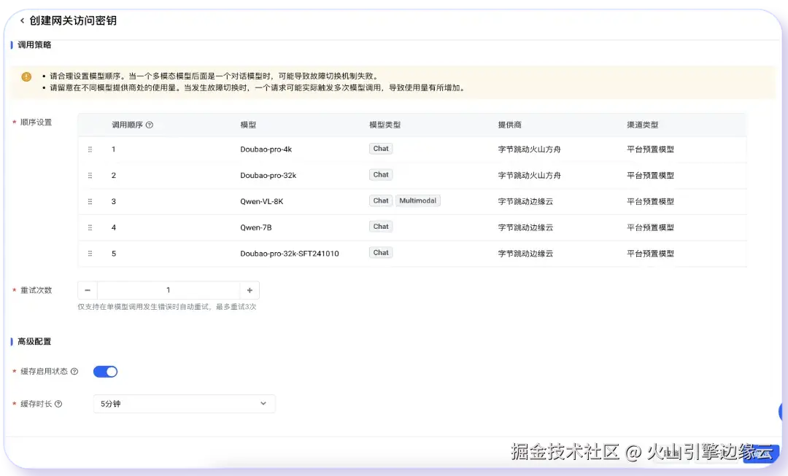Open the 缓存时长 dropdown showing 5分钟
Image resolution: width=788 pixels, height=476 pixels.
(184, 403)
